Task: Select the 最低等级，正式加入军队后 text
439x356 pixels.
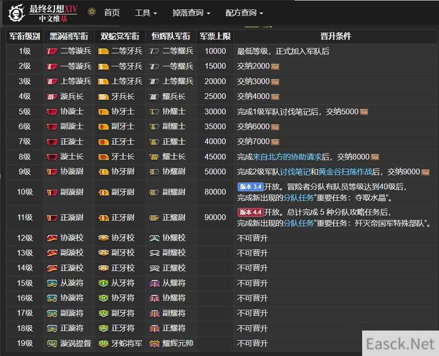Action: (283, 51)
